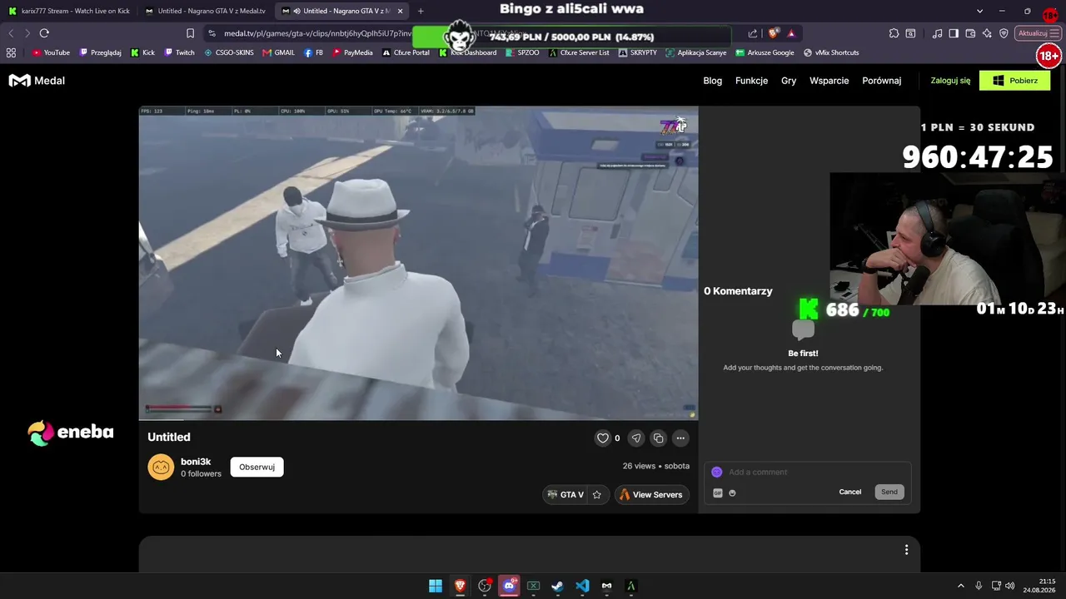Show hidden system tray icons chevron
This screenshot has height=599, width=1066.
pyautogui.click(x=960, y=586)
